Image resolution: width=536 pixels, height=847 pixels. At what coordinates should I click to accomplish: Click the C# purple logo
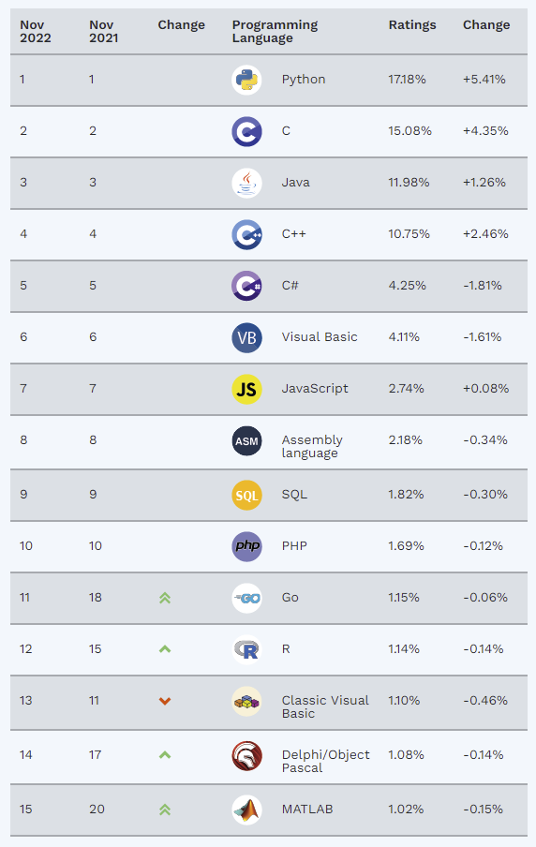click(247, 286)
